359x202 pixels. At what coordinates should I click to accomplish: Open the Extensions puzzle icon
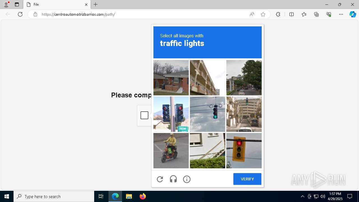(x=278, y=14)
